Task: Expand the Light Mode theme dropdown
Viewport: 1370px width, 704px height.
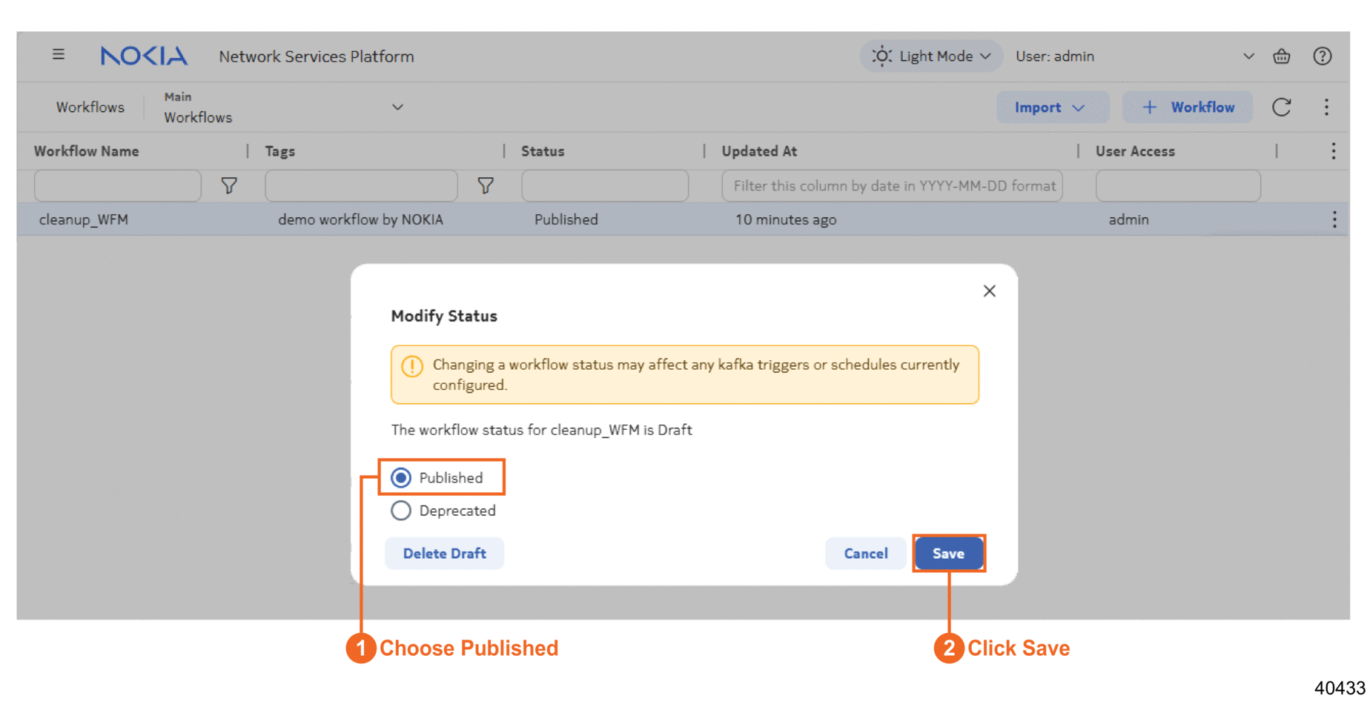Action: pyautogui.click(x=931, y=56)
